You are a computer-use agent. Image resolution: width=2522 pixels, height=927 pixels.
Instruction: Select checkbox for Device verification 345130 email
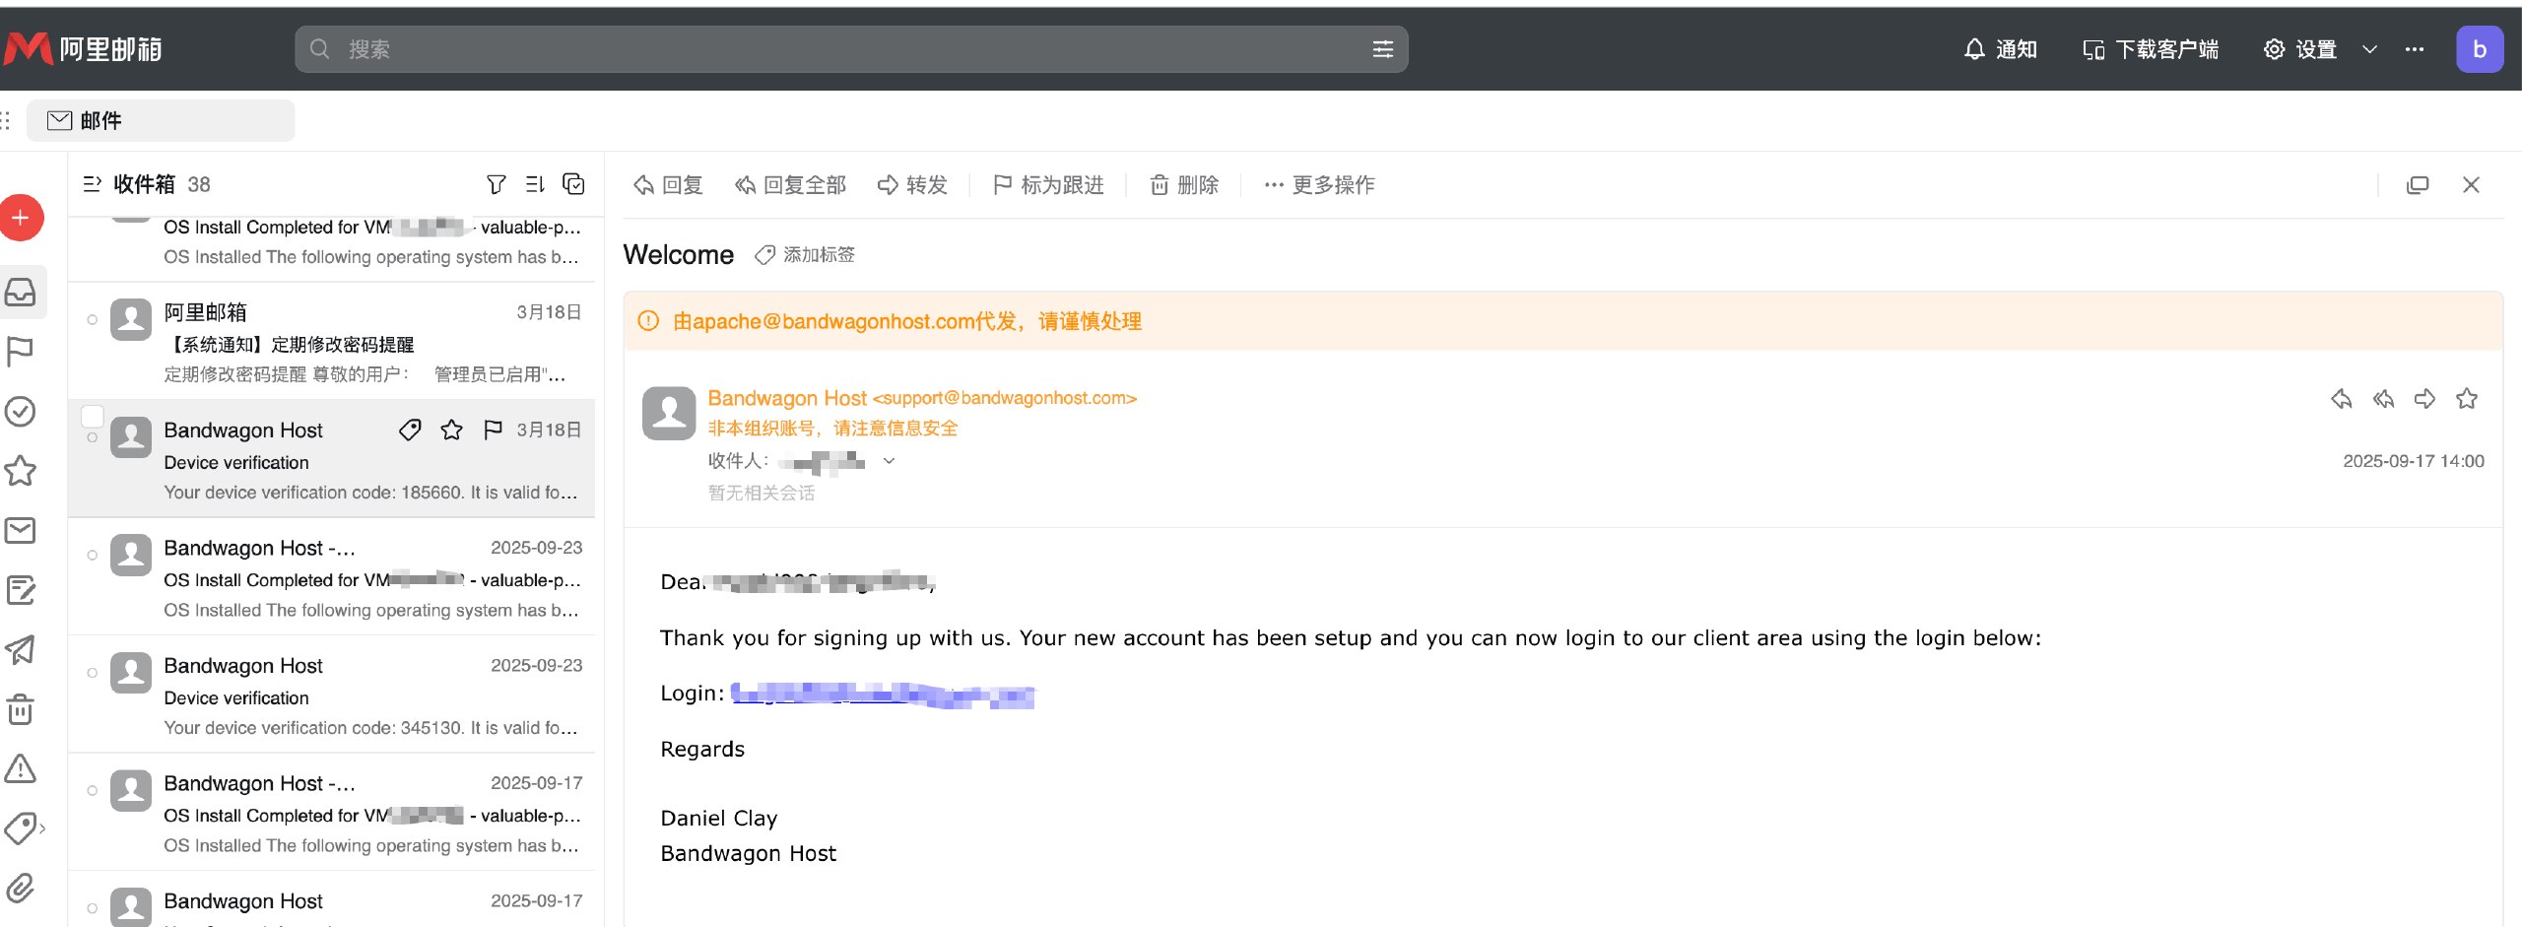pyautogui.click(x=93, y=673)
